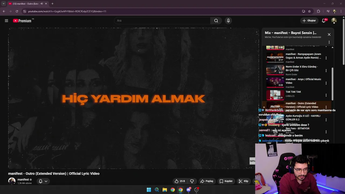Save the video using Kaydet
345x194 pixels.
(226, 181)
